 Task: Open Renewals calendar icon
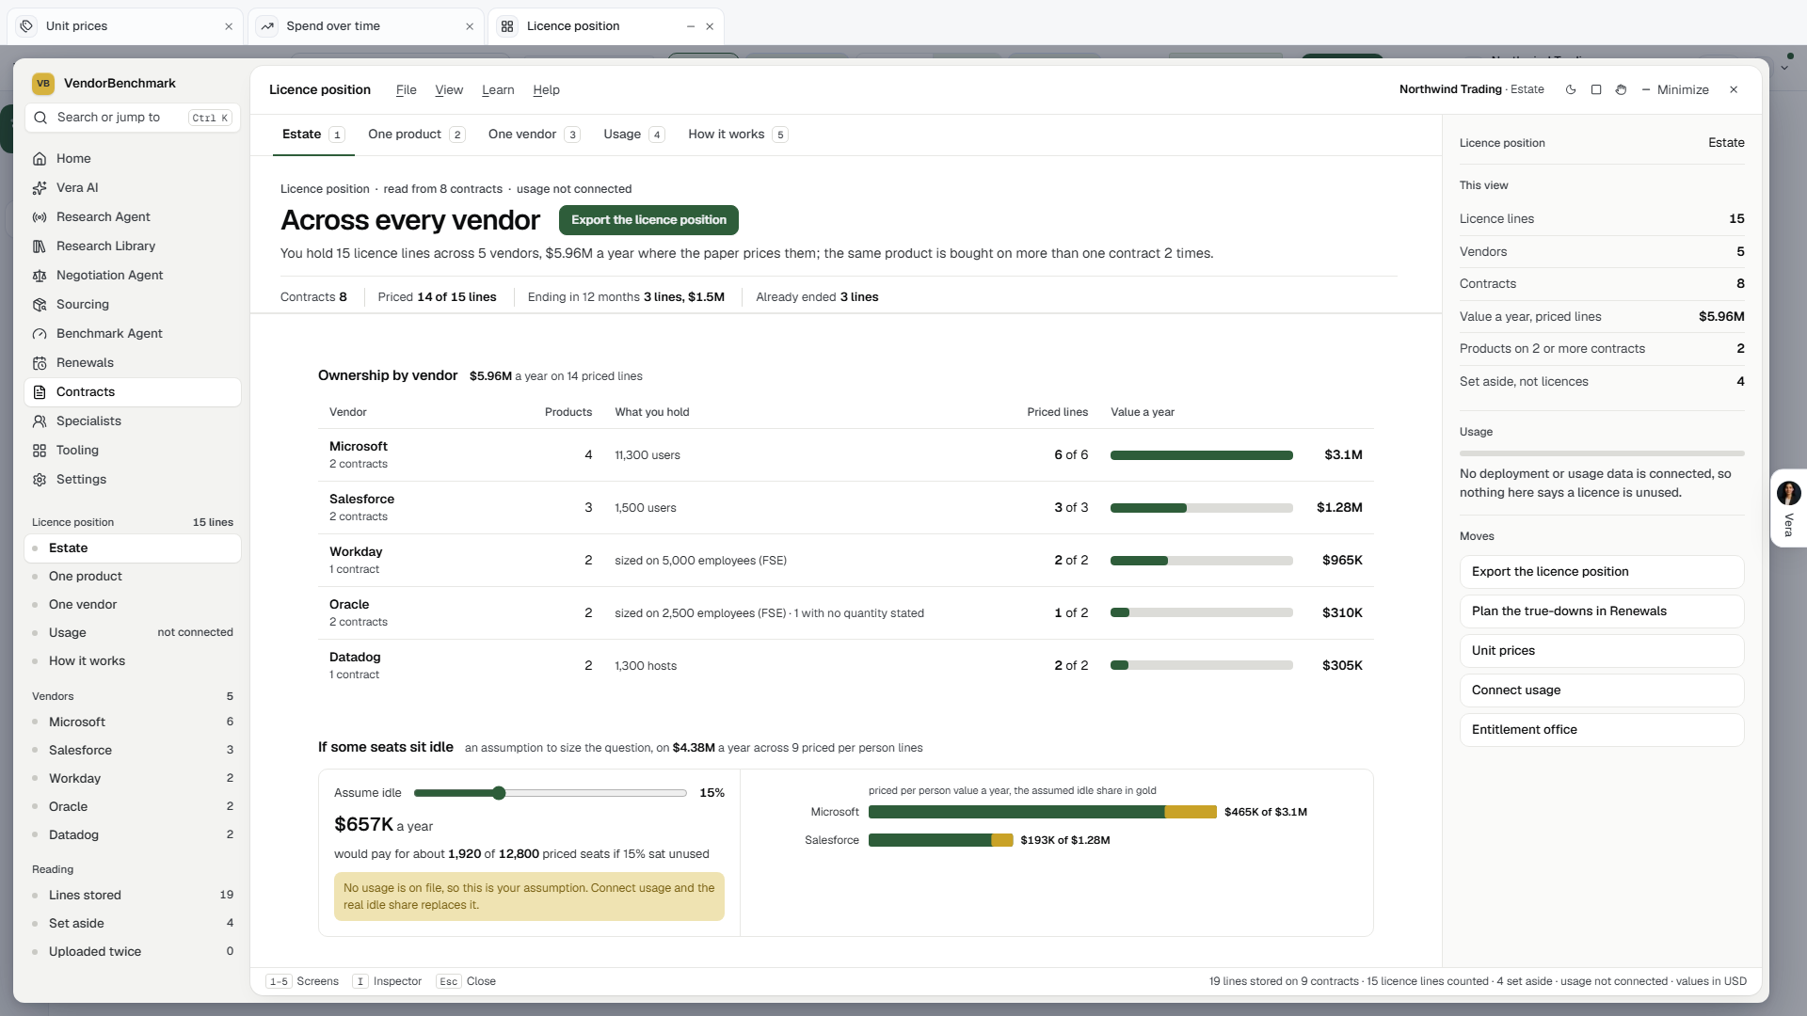click(x=40, y=363)
